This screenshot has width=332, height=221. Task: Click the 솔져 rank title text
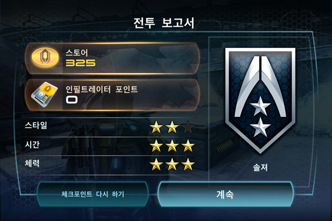[260, 167]
